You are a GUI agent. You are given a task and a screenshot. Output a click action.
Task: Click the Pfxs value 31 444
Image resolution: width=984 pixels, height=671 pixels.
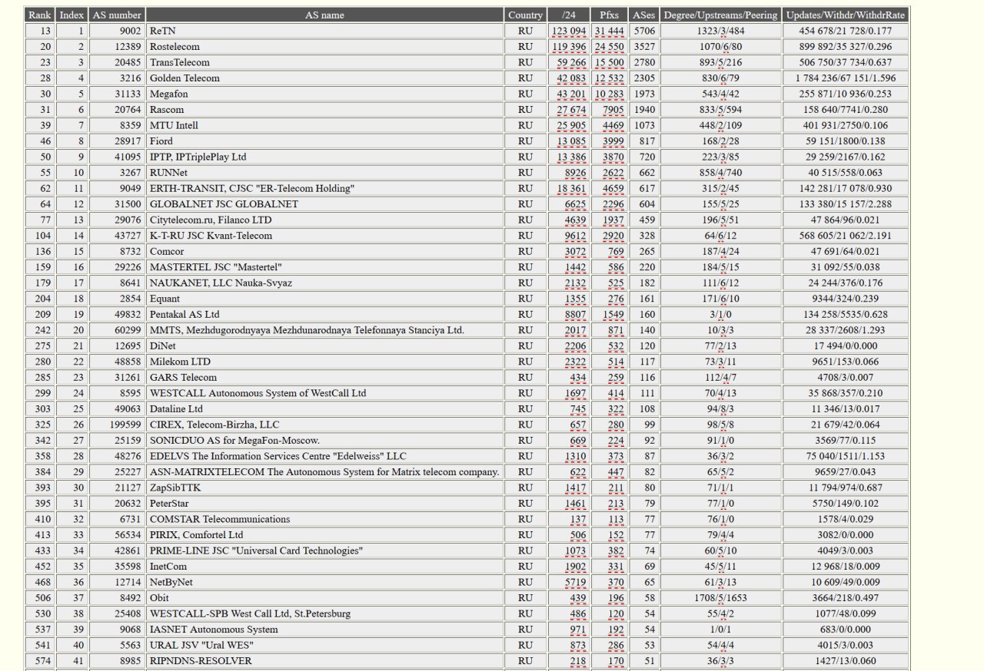pyautogui.click(x=609, y=31)
